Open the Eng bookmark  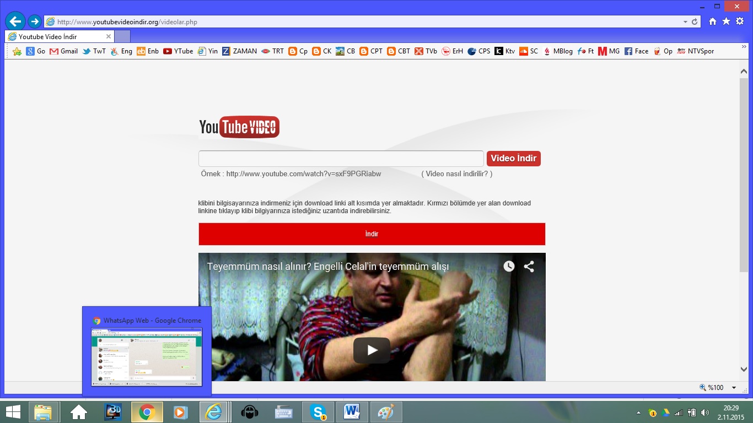click(121, 51)
